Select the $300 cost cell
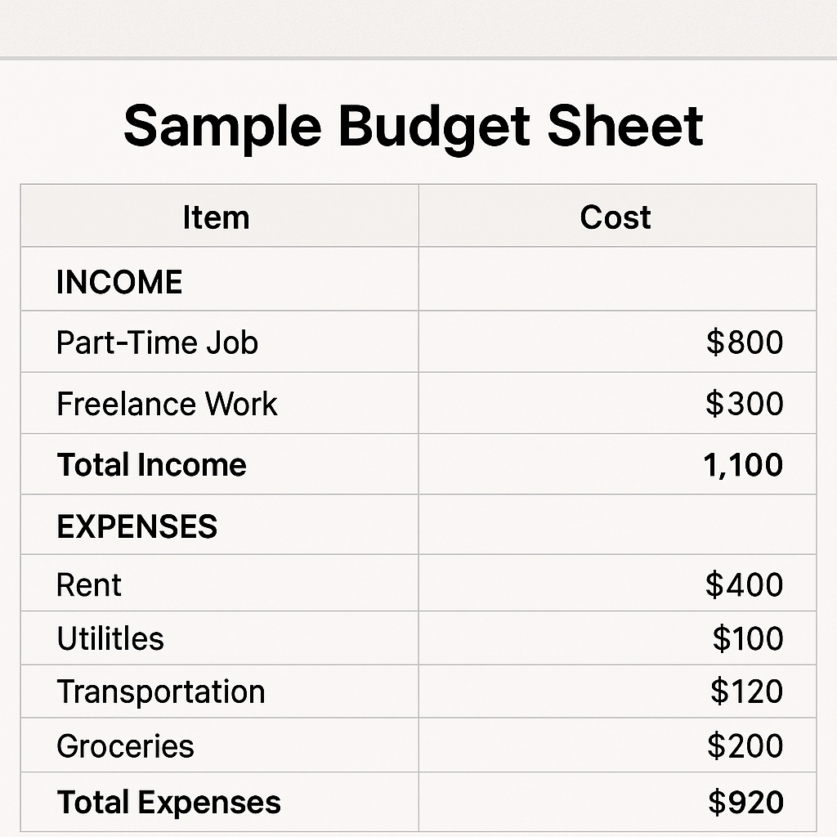Screen dimensions: 837x837 745,404
